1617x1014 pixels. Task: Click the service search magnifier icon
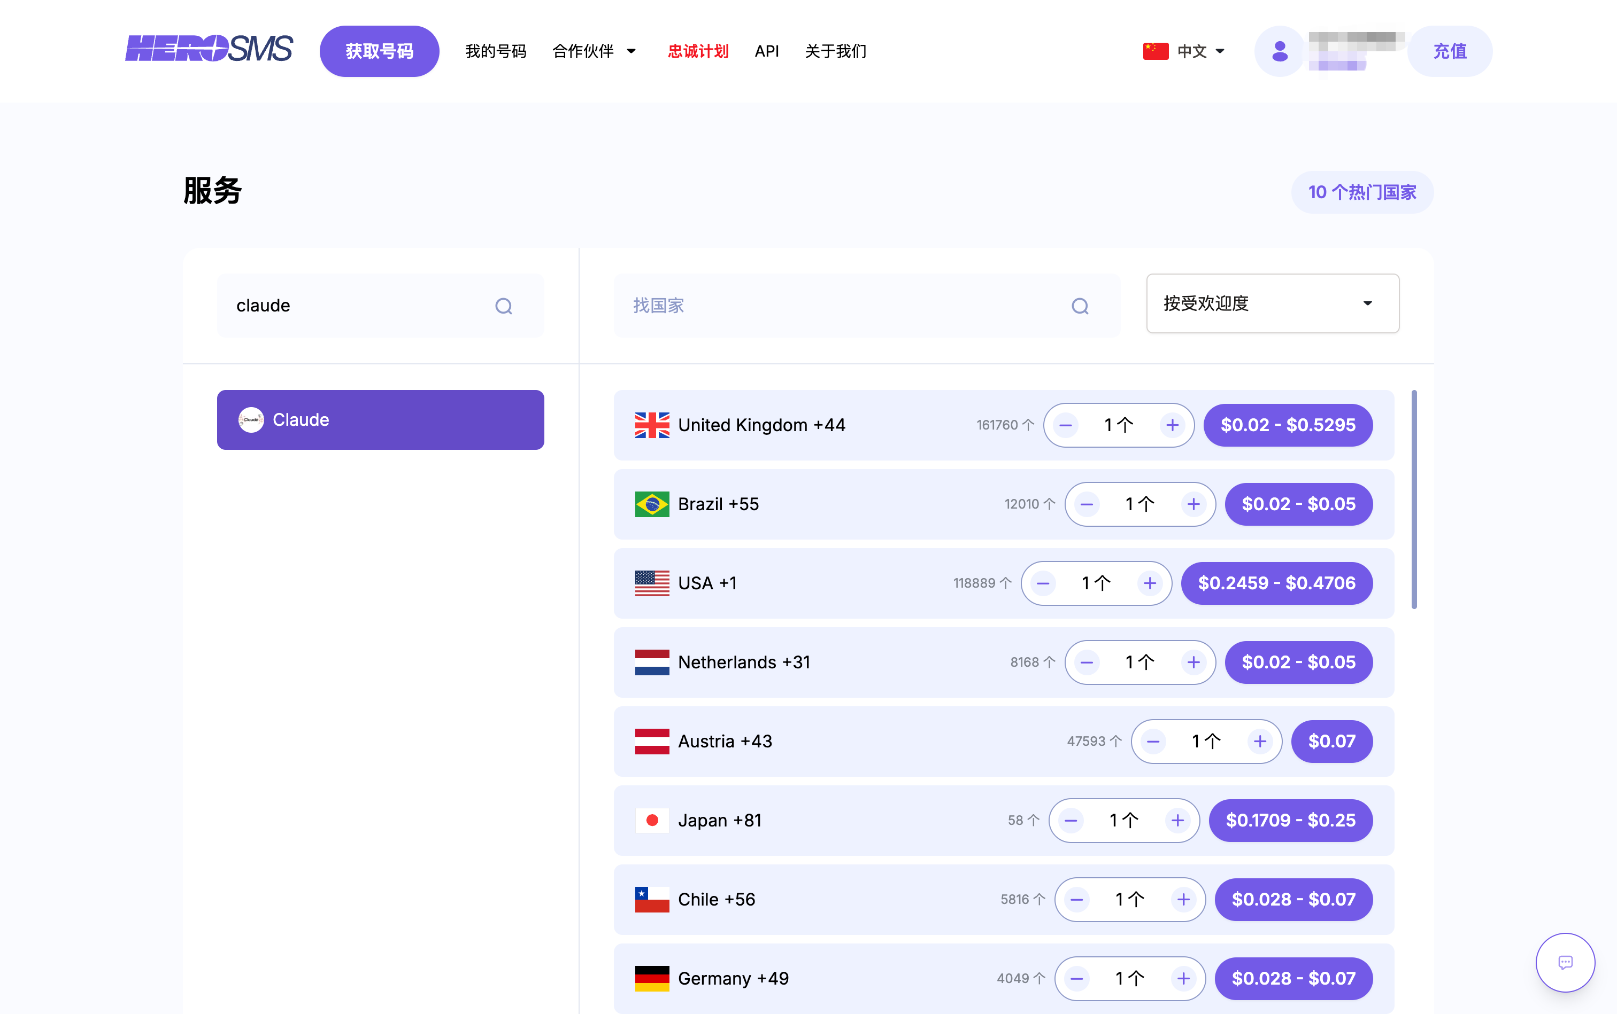tap(503, 307)
